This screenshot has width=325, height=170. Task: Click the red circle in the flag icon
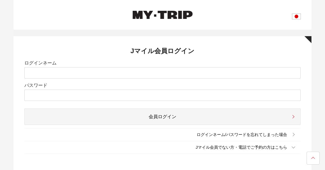[296, 16]
